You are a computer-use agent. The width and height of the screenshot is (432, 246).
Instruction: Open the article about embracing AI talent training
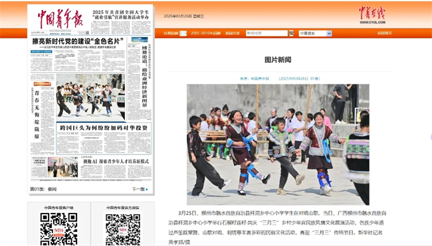click(x=116, y=161)
